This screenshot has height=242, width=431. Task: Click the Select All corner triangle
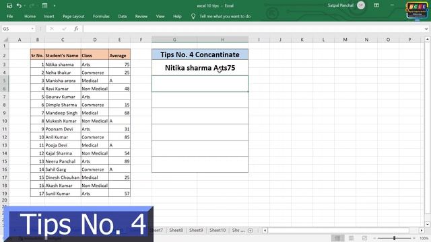pyautogui.click(x=5, y=40)
